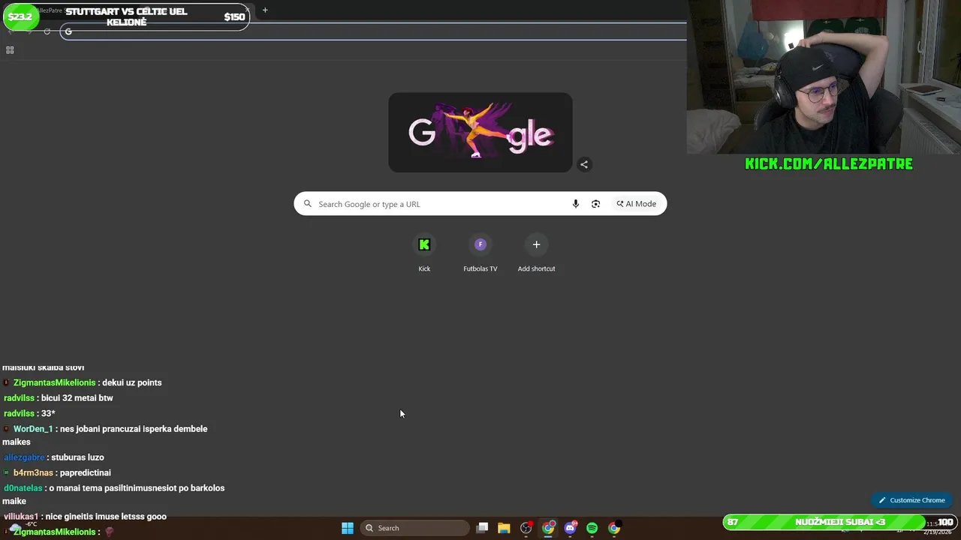Click the Stuttgart vs Celtic UEL goal bar

(x=125, y=16)
